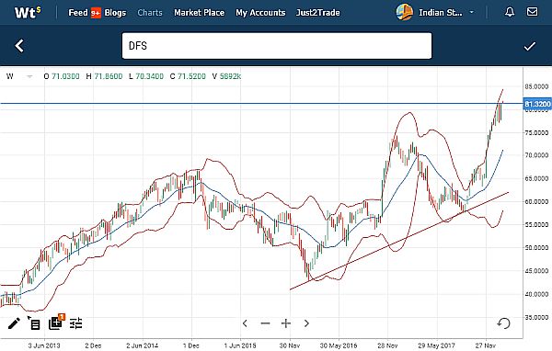552x351 pixels.
Task: Click the 1 Jun 2015 date label
Action: pyautogui.click(x=240, y=345)
